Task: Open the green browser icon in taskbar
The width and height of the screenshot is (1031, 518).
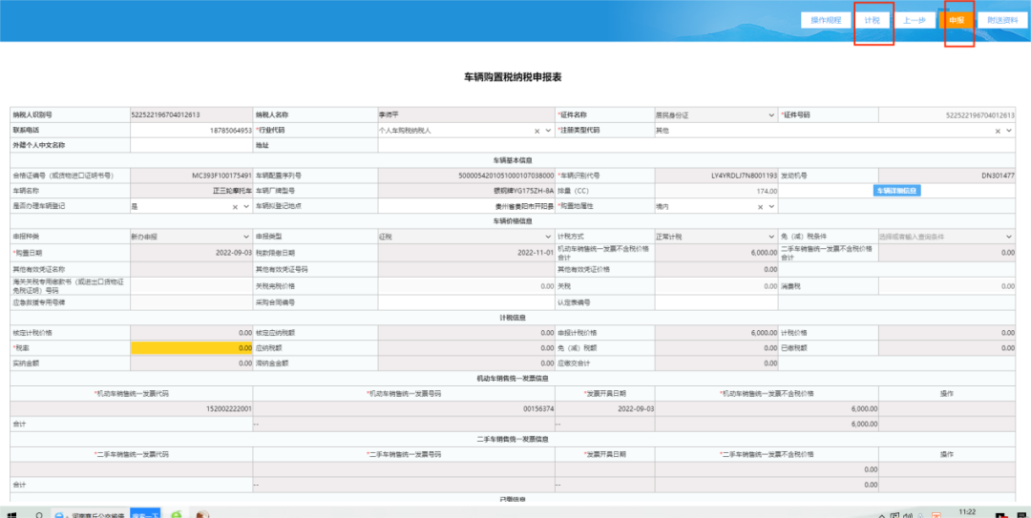Action: pyautogui.click(x=177, y=513)
